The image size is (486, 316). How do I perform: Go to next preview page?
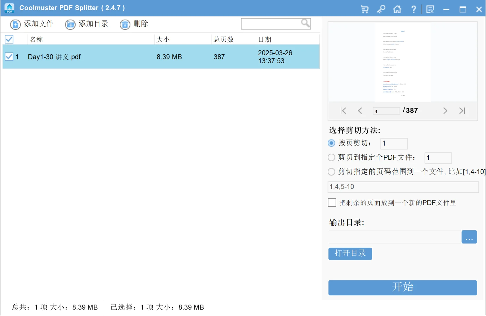click(x=445, y=111)
